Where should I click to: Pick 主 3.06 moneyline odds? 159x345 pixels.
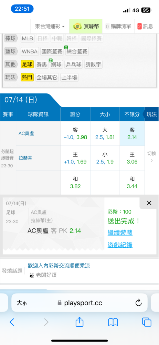(132, 158)
